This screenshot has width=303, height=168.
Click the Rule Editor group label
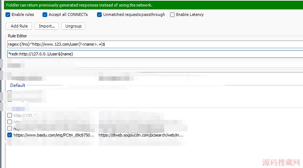tap(17, 36)
